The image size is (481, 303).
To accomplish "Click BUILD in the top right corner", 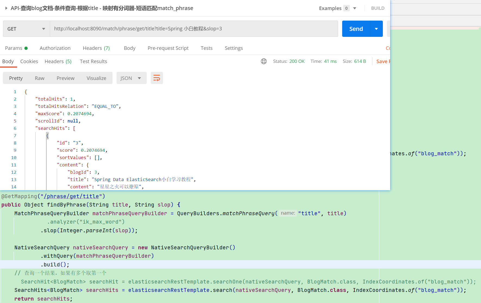I will (378, 8).
